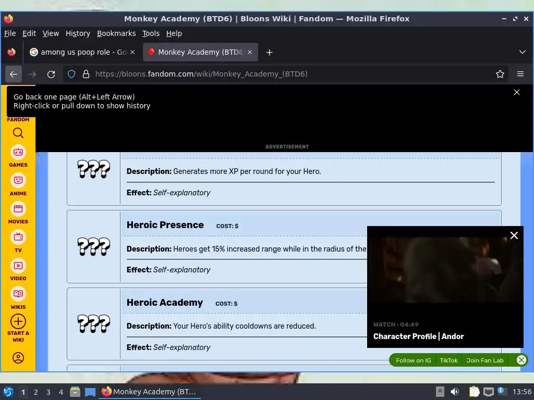Close the Monkey Academy tab
Viewport: 534px width, 400px height.
(250, 52)
